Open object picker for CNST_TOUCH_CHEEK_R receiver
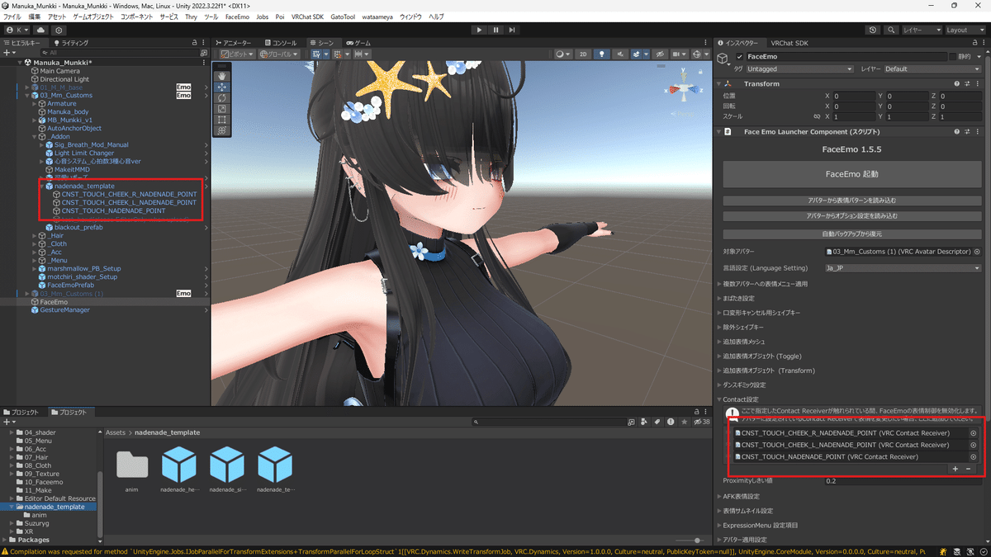 (973, 432)
